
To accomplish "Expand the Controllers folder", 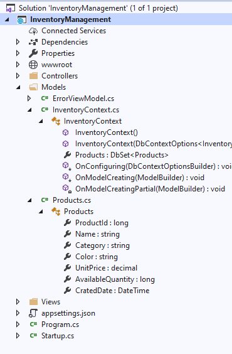I will [x=18, y=76].
